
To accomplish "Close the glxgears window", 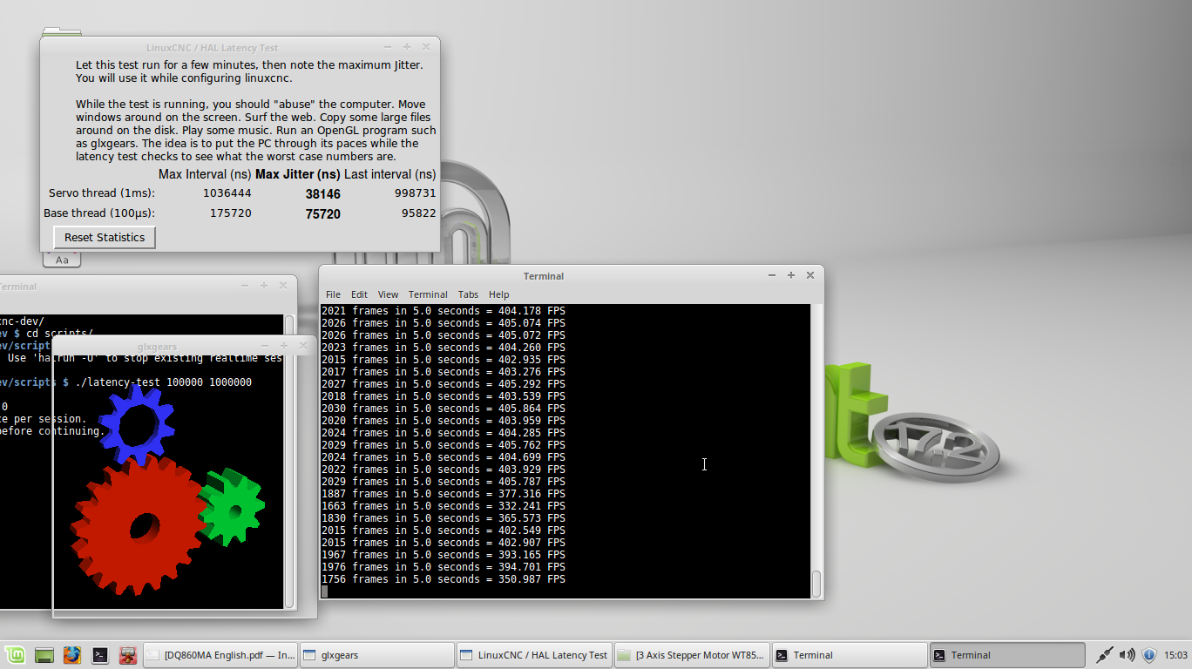I will (303, 346).
